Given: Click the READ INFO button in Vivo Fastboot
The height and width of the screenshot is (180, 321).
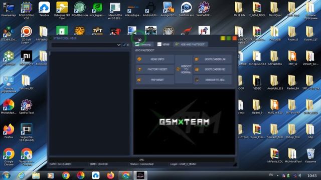Looking at the screenshot, I should (x=155, y=59).
